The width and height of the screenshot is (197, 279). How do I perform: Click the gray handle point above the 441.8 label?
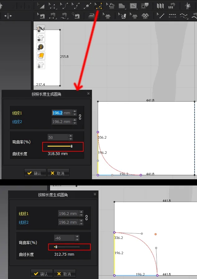click(x=156, y=248)
